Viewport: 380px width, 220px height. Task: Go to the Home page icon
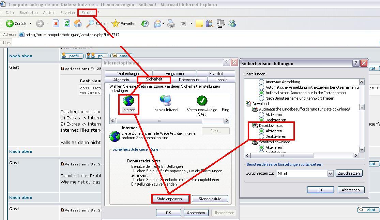click(x=78, y=24)
